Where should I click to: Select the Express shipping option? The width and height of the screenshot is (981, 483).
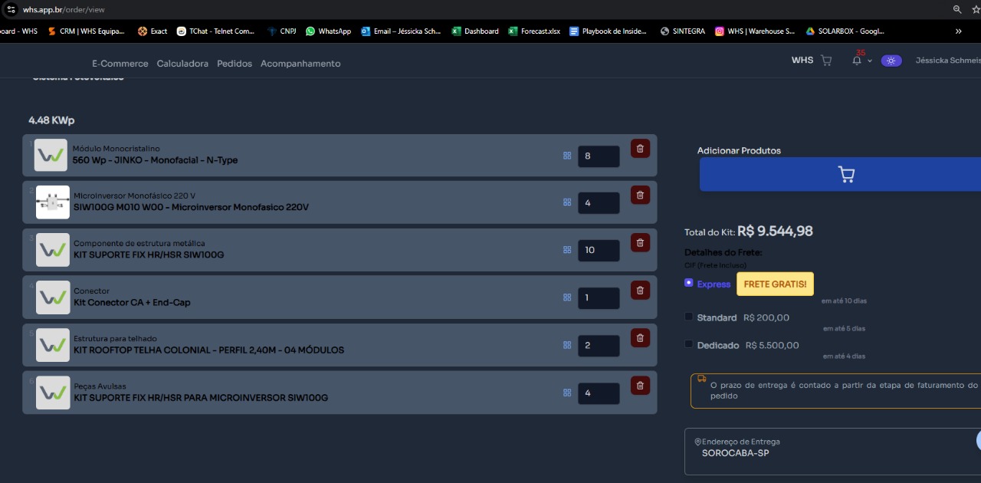(x=689, y=283)
